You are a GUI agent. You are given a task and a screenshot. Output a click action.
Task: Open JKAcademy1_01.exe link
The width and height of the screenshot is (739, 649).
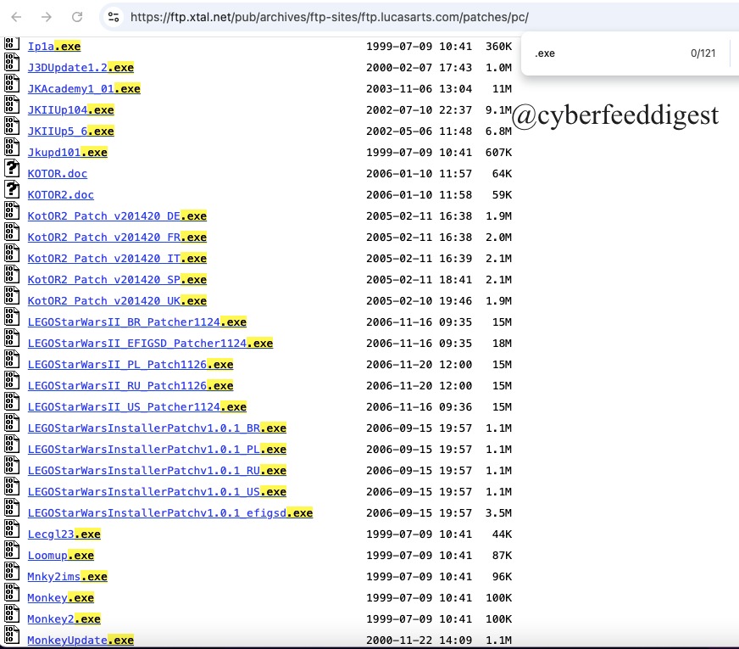[84, 89]
